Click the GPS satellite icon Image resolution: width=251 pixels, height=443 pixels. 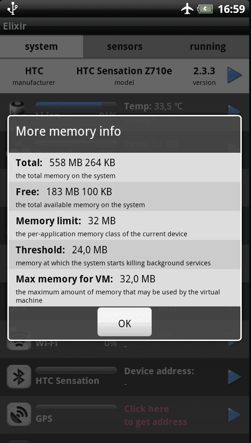point(19,414)
